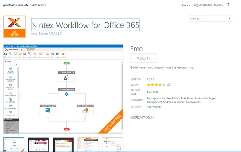Click the star rating
Viewport: 241px width, 152px height.
click(156, 85)
